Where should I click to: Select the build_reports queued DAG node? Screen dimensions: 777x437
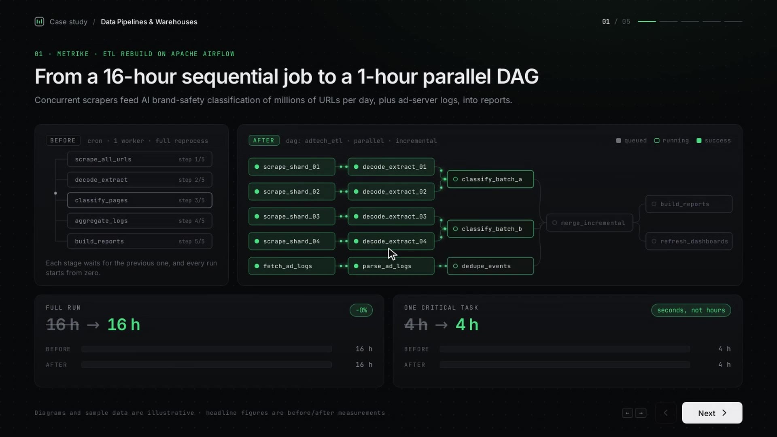tap(689, 204)
